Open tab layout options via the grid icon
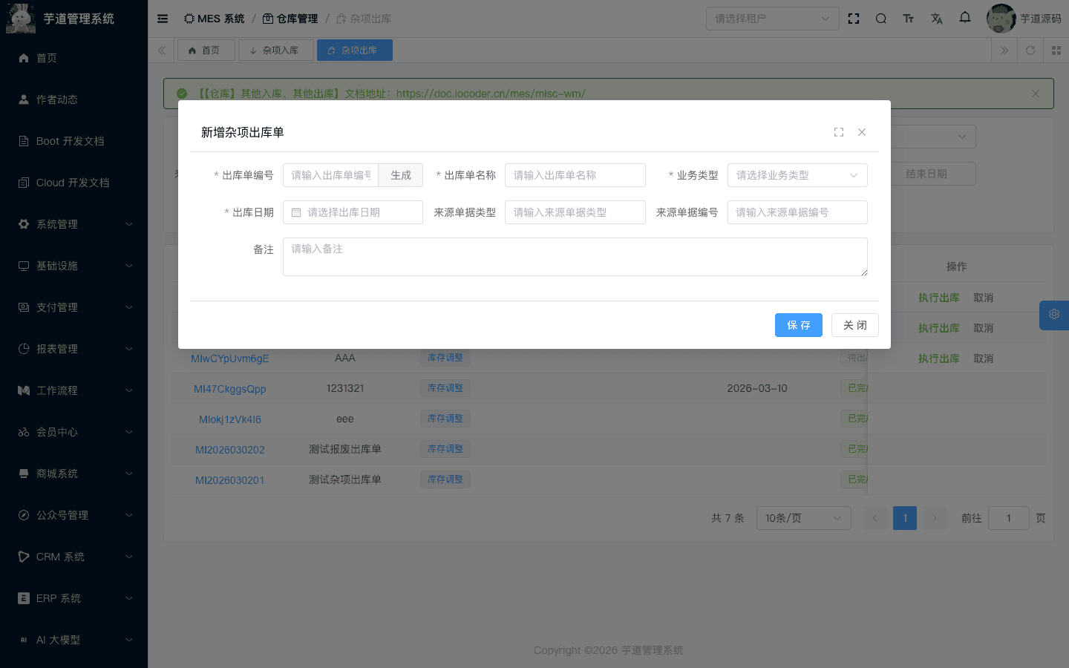The image size is (1069, 668). 1056,50
